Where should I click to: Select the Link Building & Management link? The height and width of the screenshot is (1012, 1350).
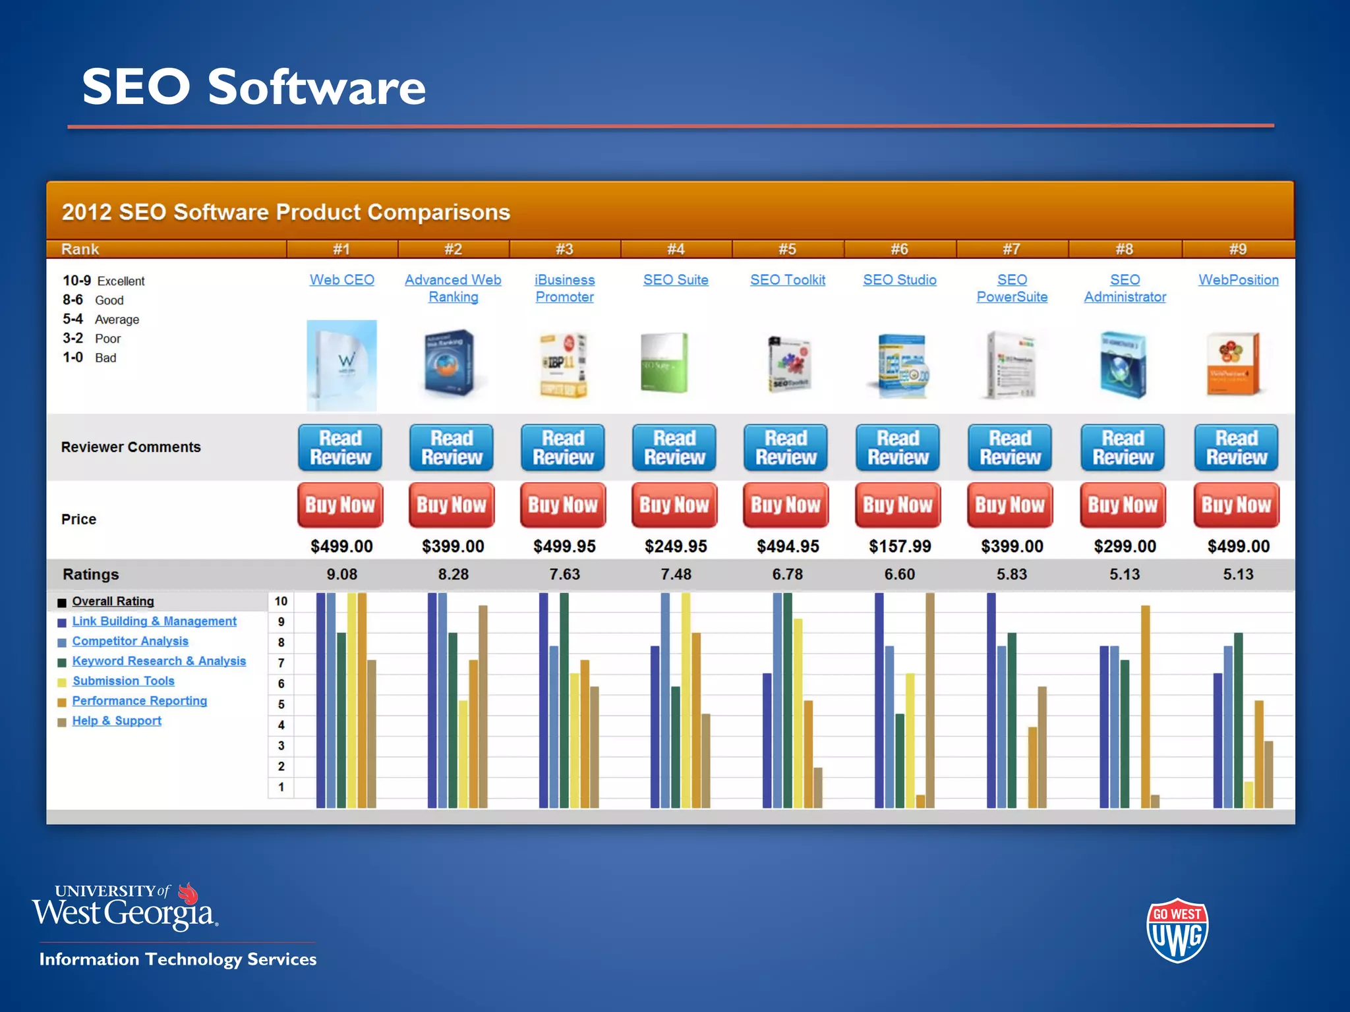coord(154,621)
